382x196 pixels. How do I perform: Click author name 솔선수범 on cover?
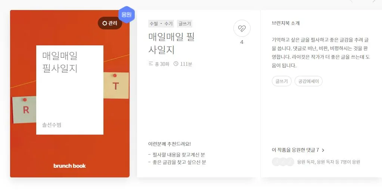pyautogui.click(x=52, y=125)
